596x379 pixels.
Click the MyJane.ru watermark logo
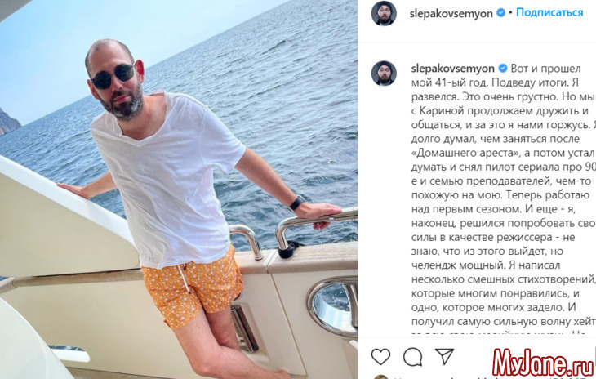tap(543, 362)
